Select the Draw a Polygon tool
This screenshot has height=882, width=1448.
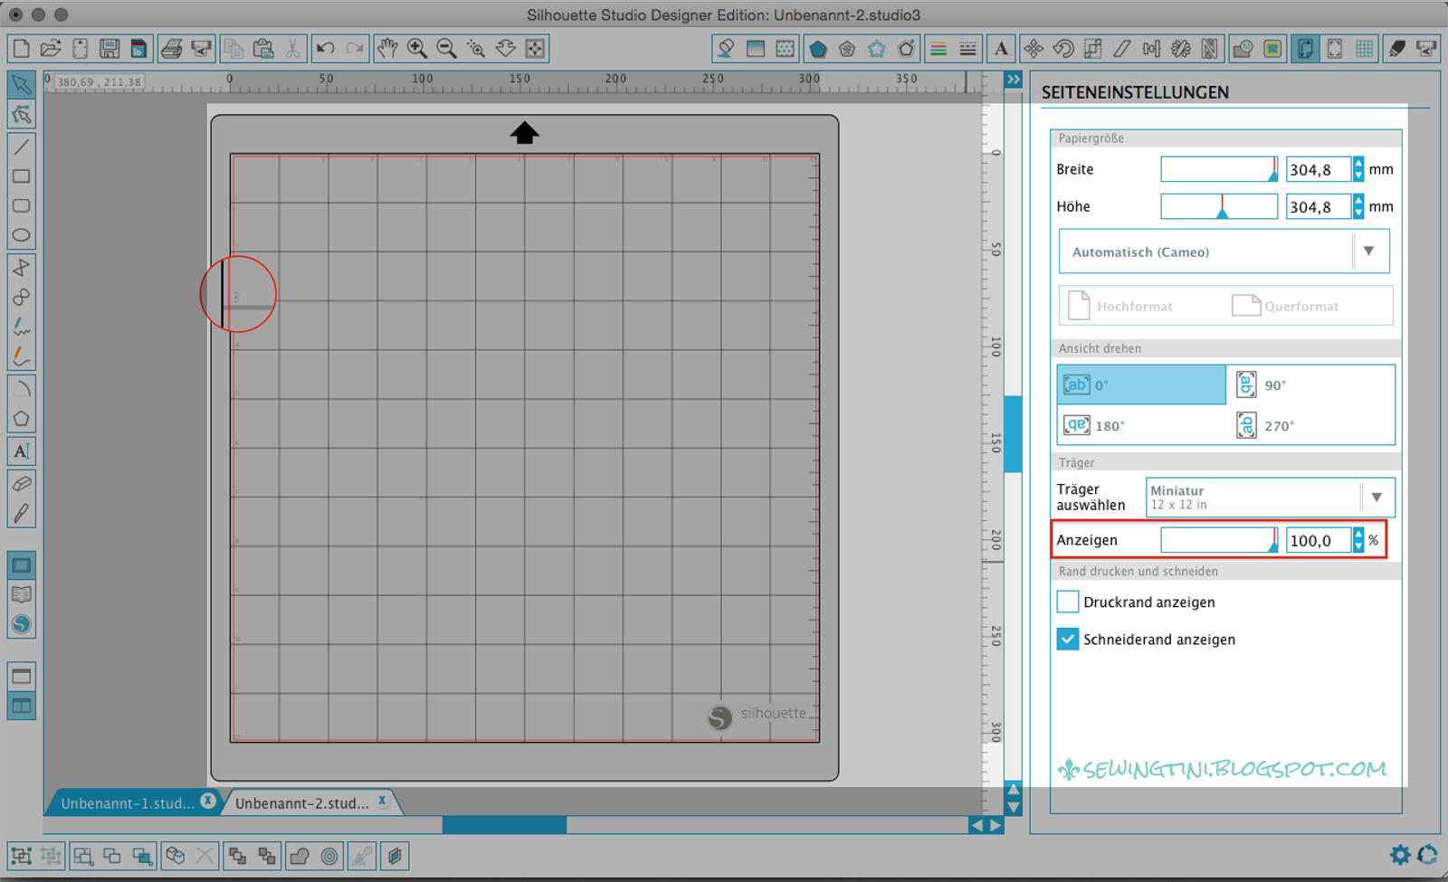(22, 419)
